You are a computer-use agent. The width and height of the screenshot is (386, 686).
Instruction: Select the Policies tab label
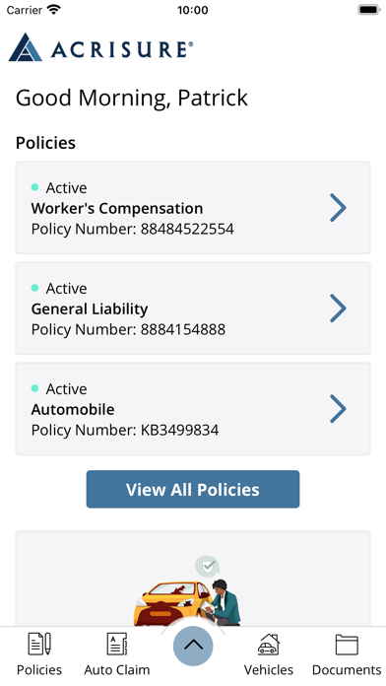pyautogui.click(x=39, y=670)
